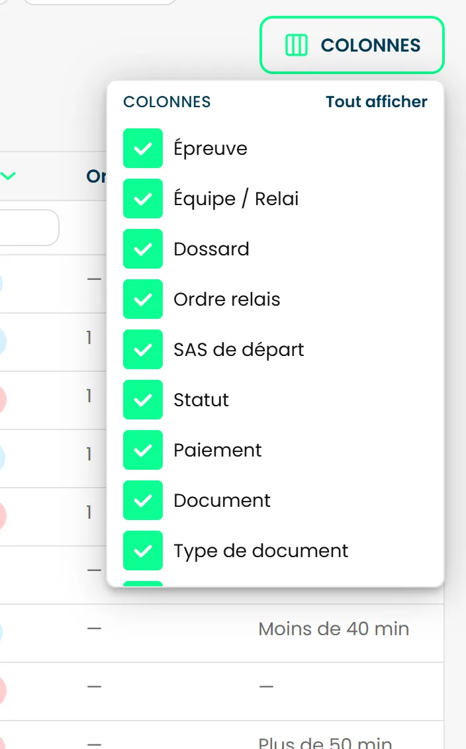Uncheck the SAS de départ checkbox
This screenshot has width=466, height=749.
(x=143, y=349)
